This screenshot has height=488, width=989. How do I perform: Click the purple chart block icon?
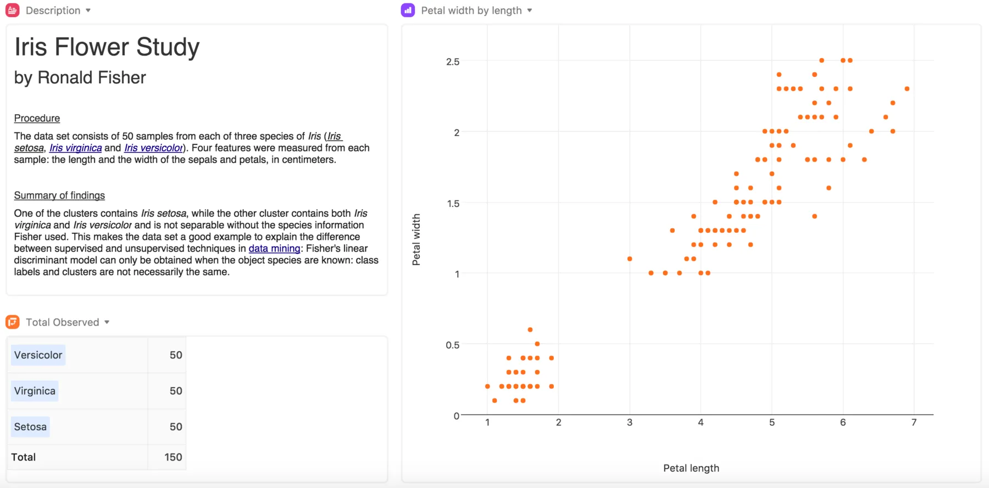[x=408, y=10]
